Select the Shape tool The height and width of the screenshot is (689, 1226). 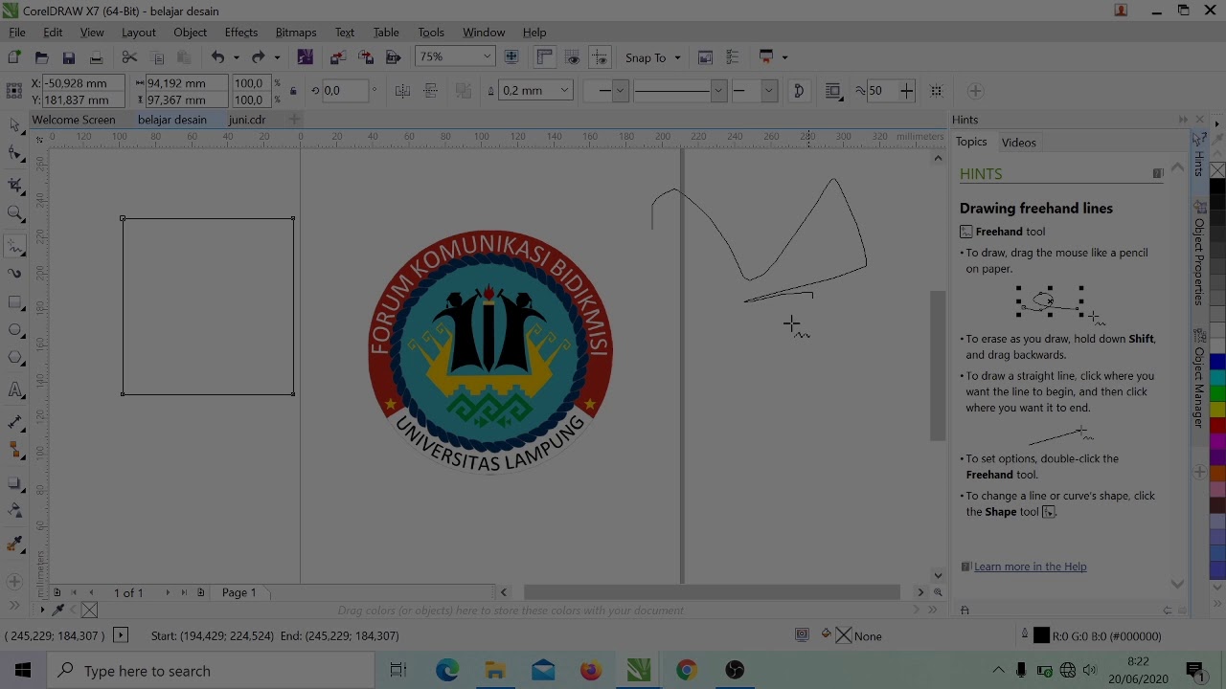click(14, 154)
